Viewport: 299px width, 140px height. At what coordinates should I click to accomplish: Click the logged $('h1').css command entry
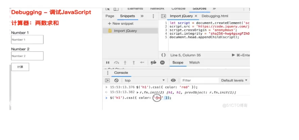pos(167,87)
